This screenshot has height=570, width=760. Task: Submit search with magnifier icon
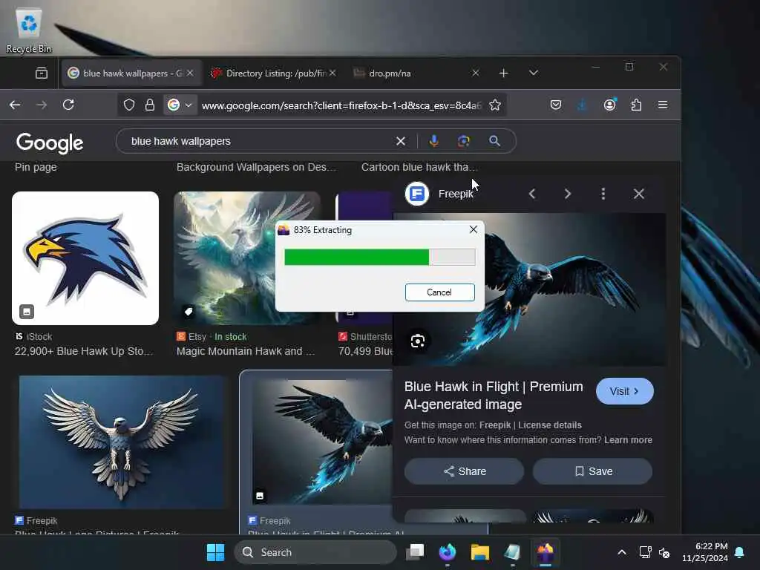494,141
